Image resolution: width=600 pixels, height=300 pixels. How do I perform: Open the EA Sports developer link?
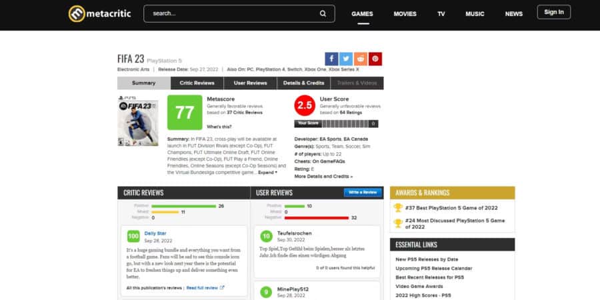click(330, 139)
